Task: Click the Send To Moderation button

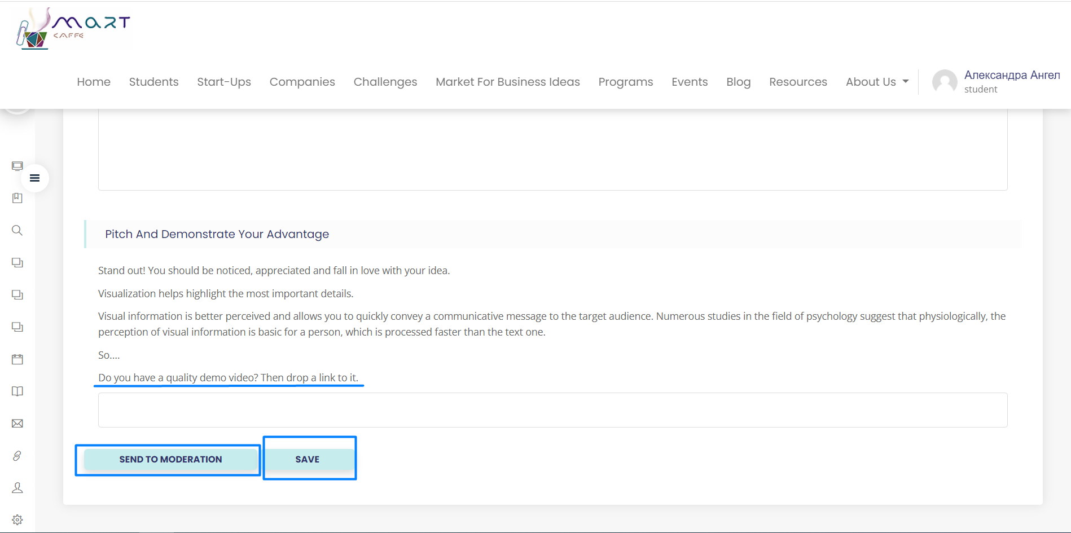Action: 170,459
